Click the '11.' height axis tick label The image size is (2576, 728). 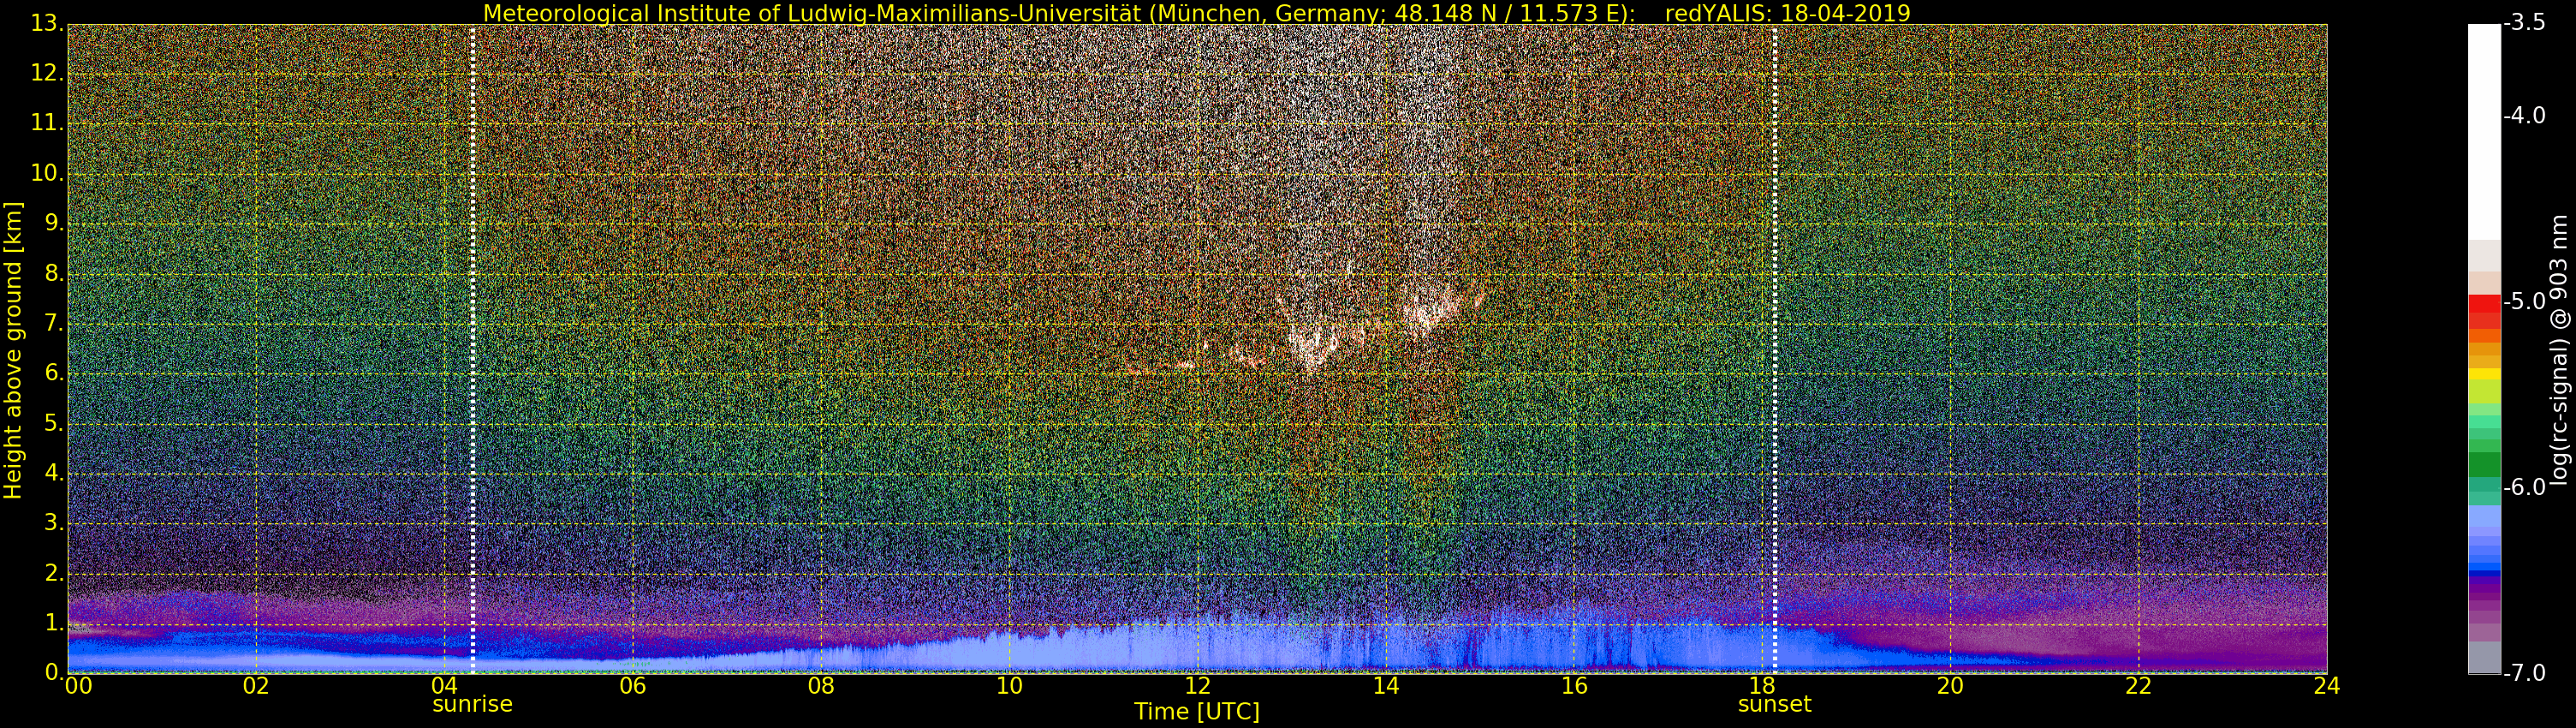pos(47,123)
